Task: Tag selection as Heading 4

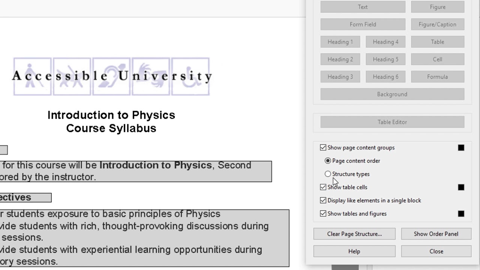Action: click(385, 42)
